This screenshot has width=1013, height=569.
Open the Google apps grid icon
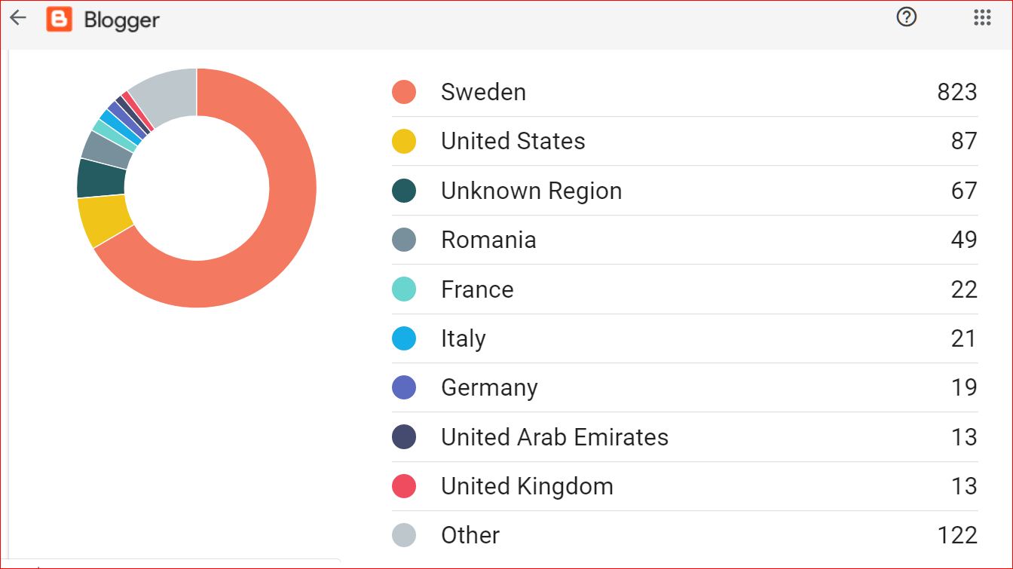pos(982,17)
